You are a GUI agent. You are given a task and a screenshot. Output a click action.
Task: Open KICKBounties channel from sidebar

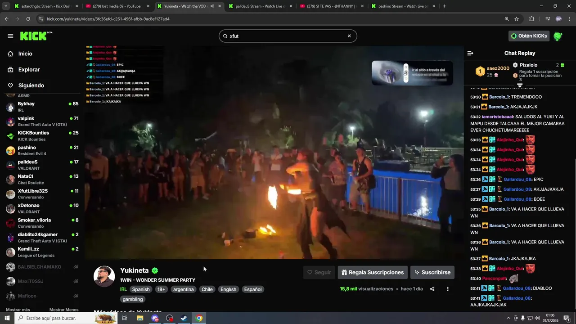click(42, 136)
